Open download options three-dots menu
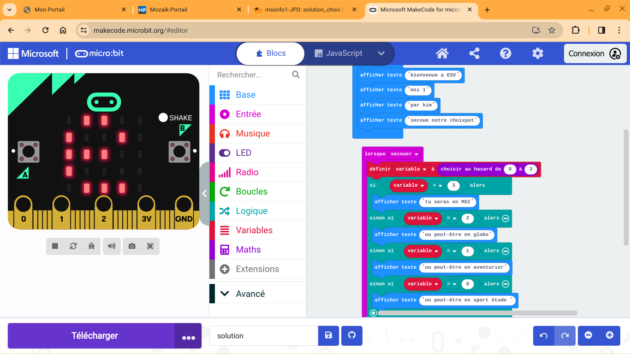This screenshot has height=354, width=630. coord(188,336)
